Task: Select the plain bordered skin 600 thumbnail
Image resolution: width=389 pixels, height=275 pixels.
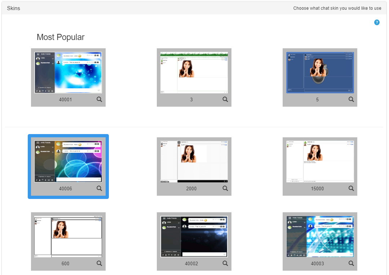Action: [68, 236]
